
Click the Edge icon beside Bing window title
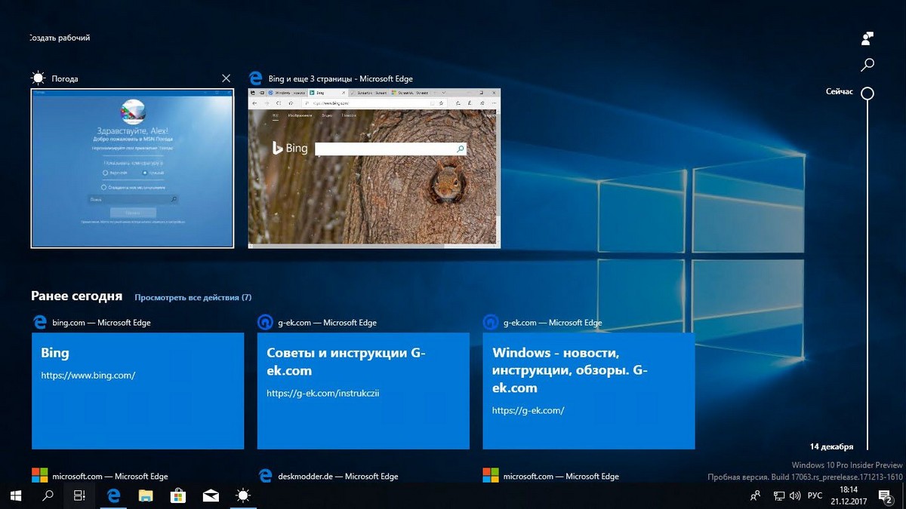click(x=255, y=78)
